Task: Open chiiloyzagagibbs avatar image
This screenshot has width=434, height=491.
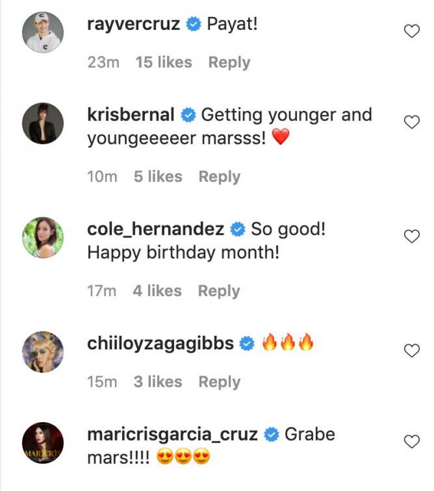Action: pyautogui.click(x=43, y=352)
